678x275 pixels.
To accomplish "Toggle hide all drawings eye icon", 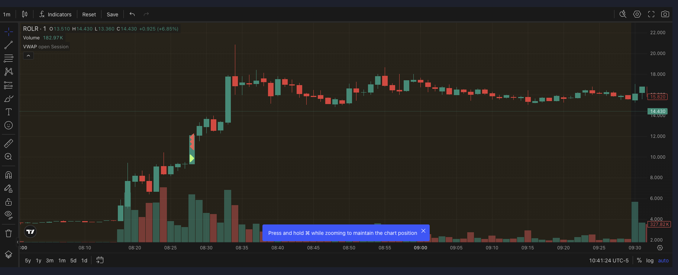I will point(9,215).
